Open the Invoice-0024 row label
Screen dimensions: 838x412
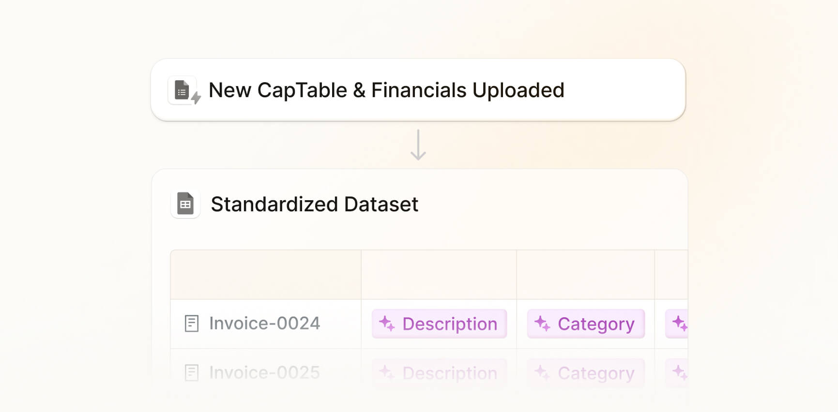tap(264, 324)
